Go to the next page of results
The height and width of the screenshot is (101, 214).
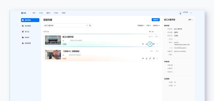coord(158,32)
